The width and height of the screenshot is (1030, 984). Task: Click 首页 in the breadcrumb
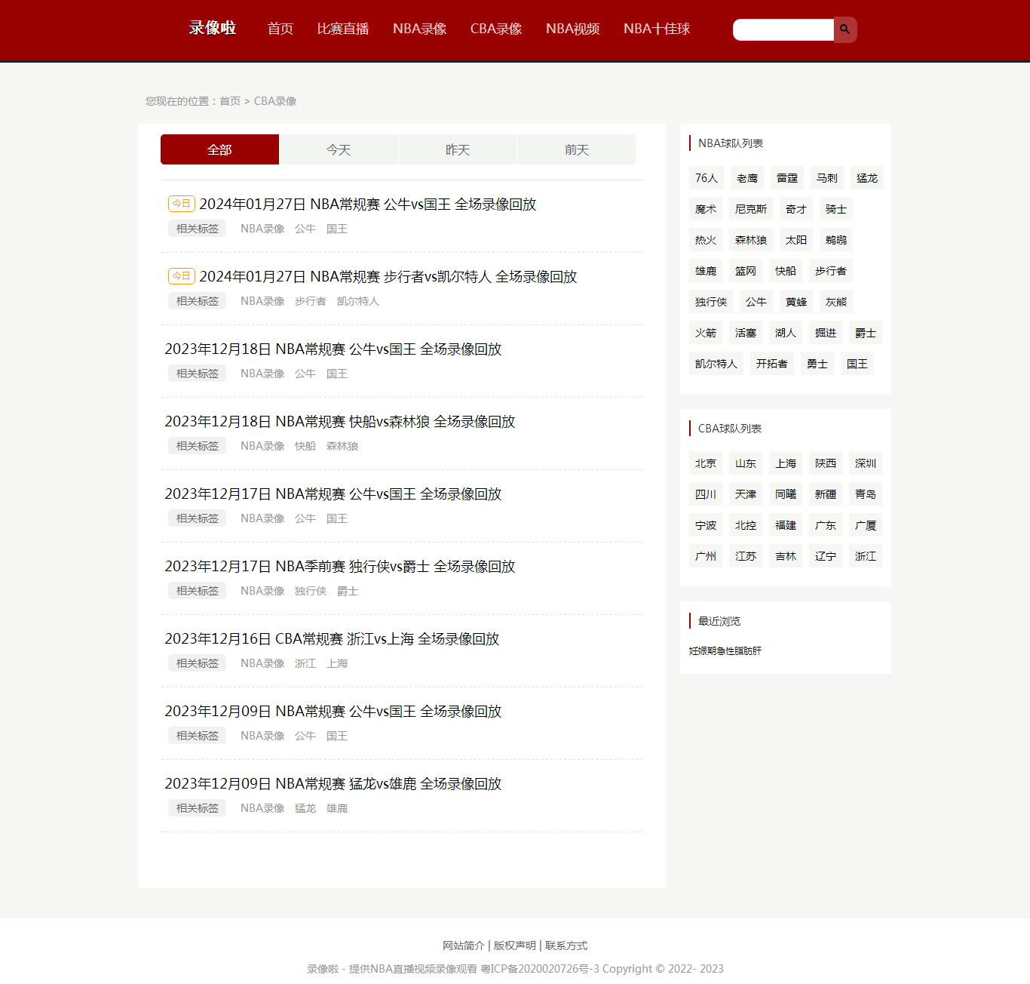point(230,101)
